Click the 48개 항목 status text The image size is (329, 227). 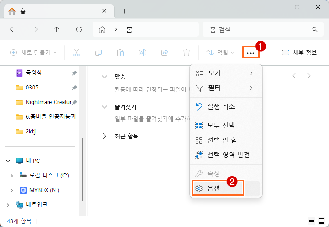click(x=19, y=221)
